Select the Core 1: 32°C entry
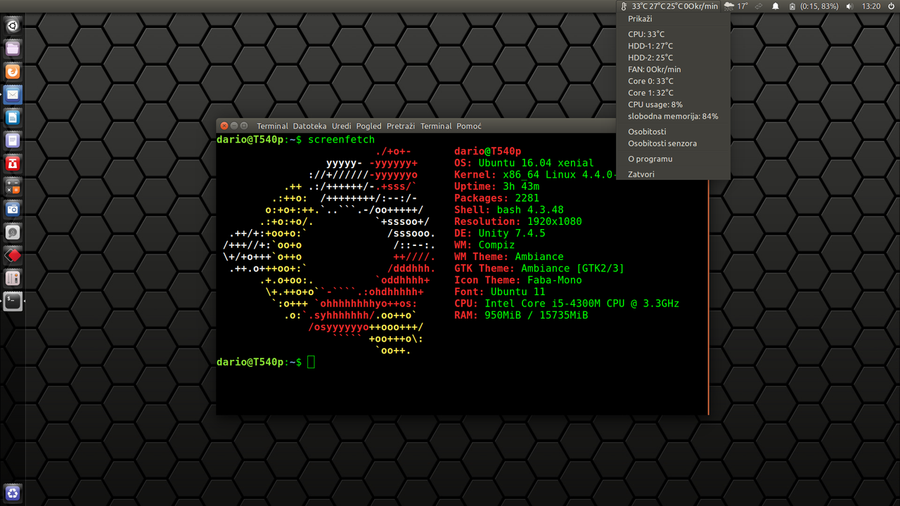 coord(673,93)
